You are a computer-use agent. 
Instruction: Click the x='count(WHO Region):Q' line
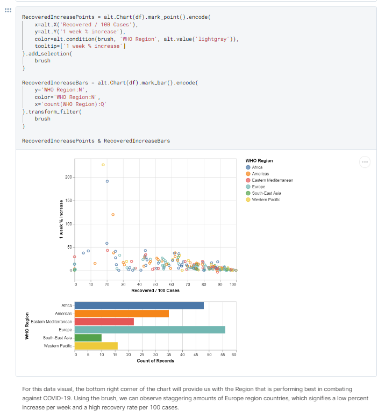click(70, 104)
